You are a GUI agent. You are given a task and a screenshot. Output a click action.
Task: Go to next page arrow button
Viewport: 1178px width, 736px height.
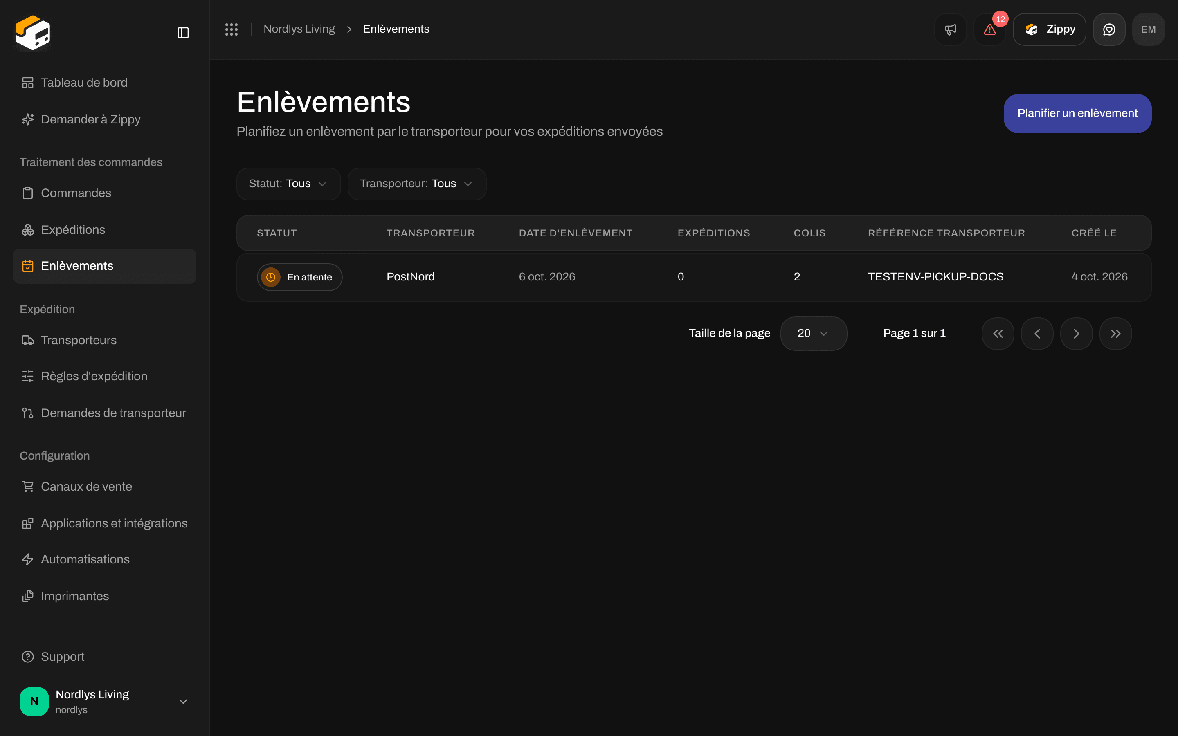point(1076,333)
